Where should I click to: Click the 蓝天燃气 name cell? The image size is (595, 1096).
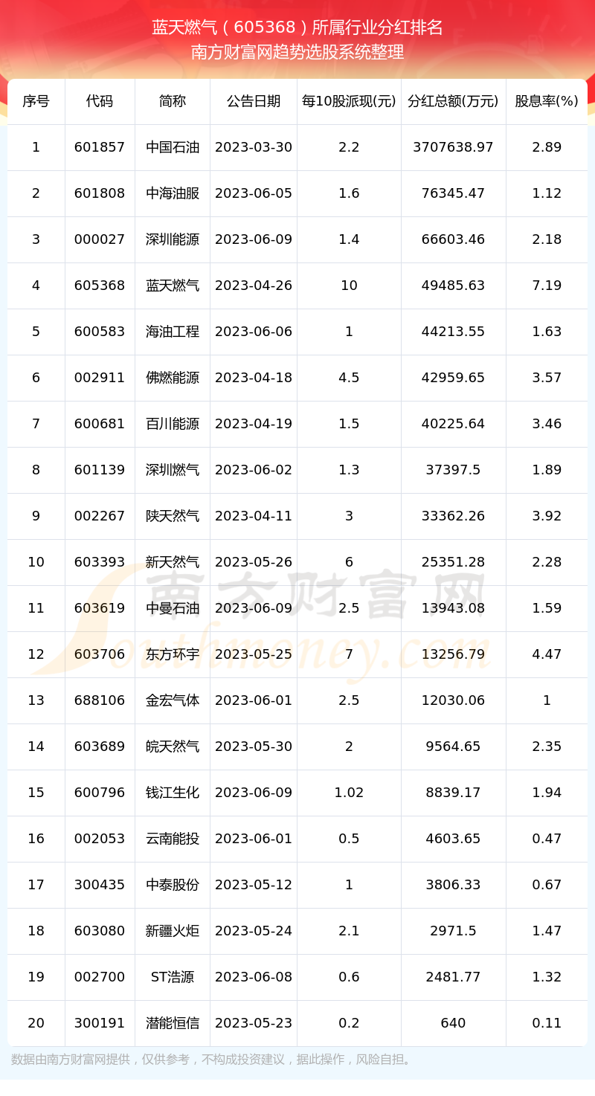point(173,286)
